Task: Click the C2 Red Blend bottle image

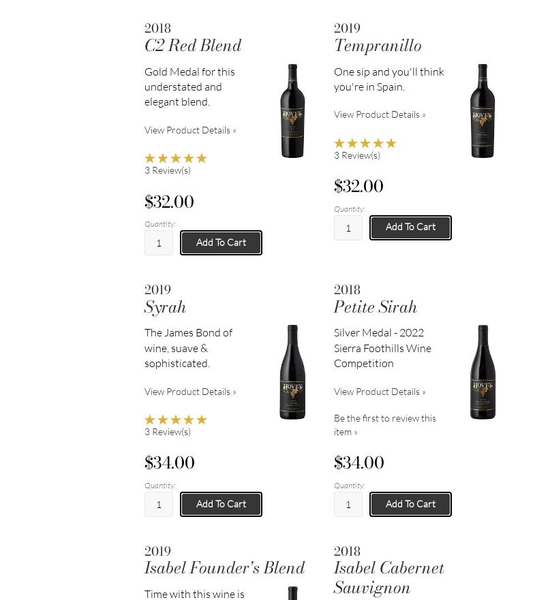Action: point(292,111)
